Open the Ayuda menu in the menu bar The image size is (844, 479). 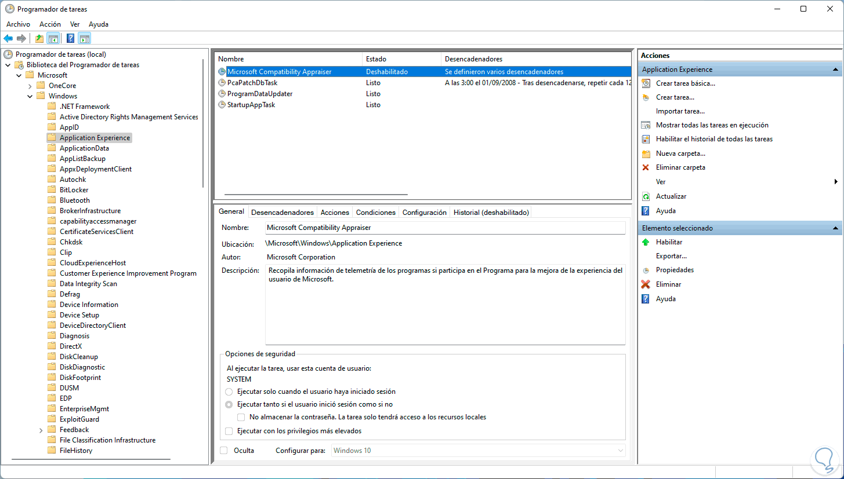pyautogui.click(x=99, y=24)
